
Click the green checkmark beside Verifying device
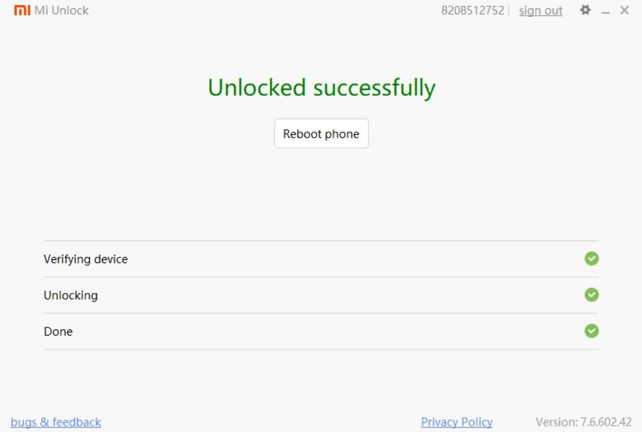(592, 258)
